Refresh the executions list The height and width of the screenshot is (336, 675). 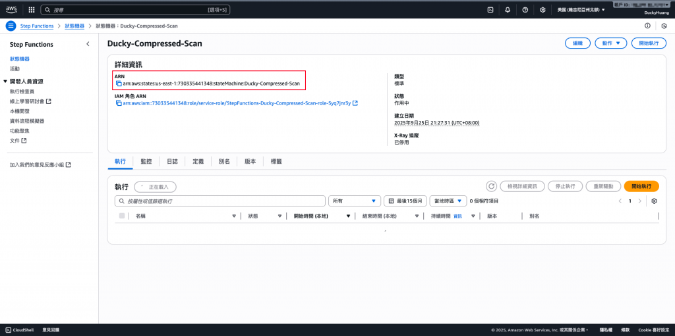(491, 186)
